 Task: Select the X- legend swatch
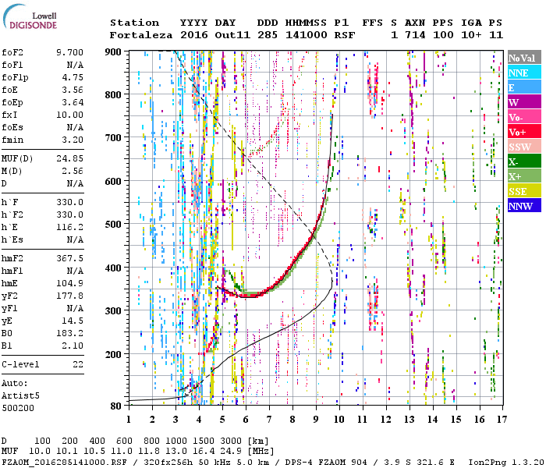pyautogui.click(x=524, y=161)
